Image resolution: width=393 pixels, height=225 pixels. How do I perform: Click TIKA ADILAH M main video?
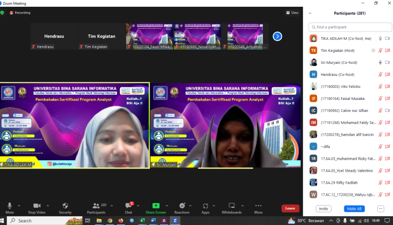tap(75, 126)
